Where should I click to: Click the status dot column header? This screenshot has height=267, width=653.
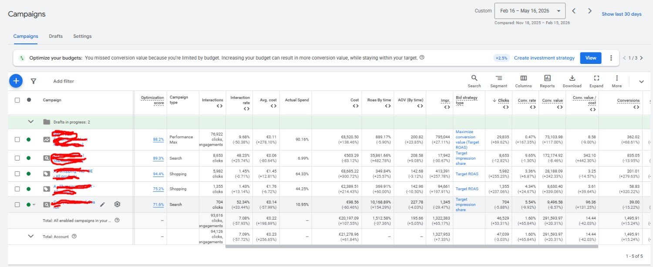pos(29,100)
